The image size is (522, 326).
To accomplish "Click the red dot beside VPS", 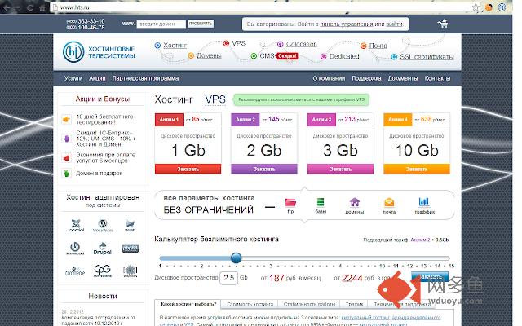I will (227, 43).
